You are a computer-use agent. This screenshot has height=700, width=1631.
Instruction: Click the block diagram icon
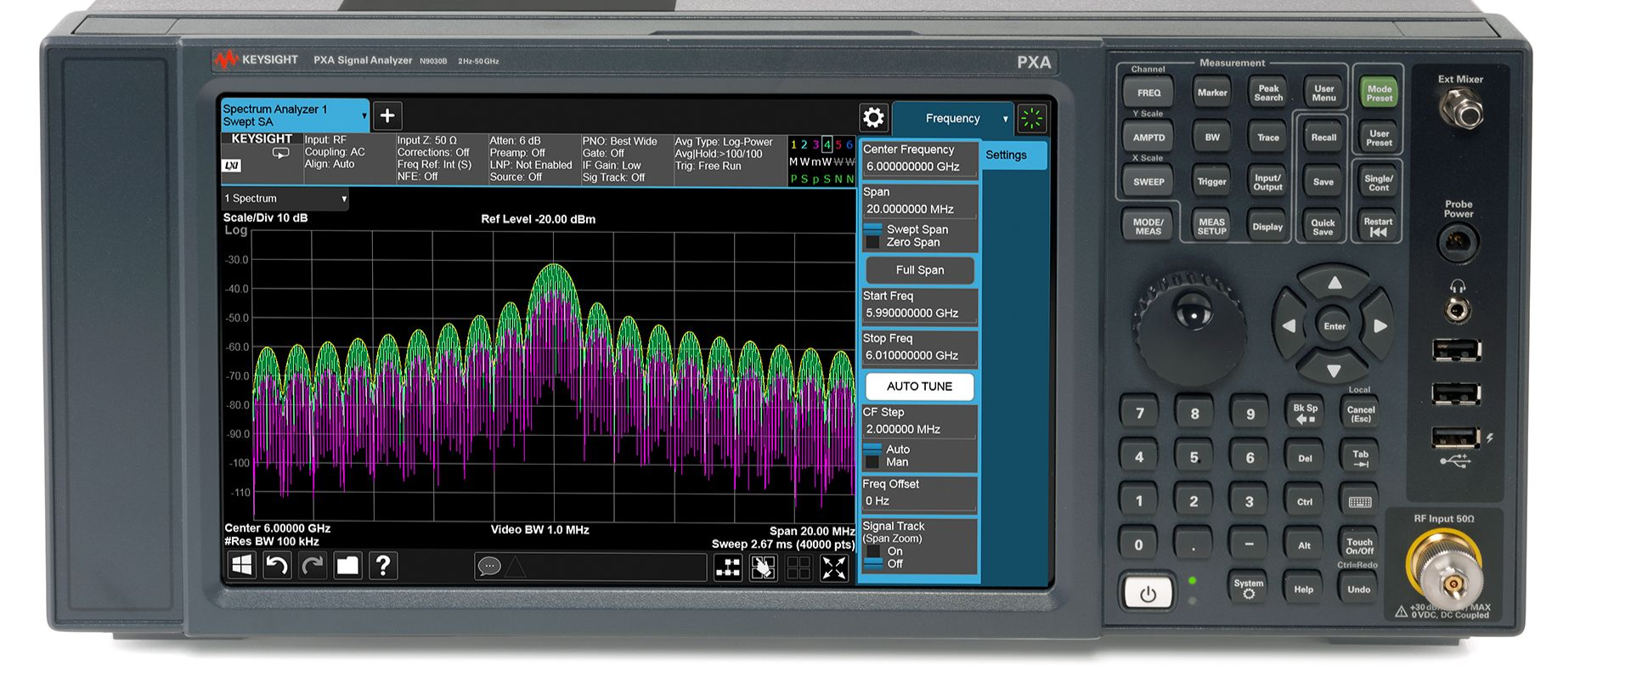(728, 568)
